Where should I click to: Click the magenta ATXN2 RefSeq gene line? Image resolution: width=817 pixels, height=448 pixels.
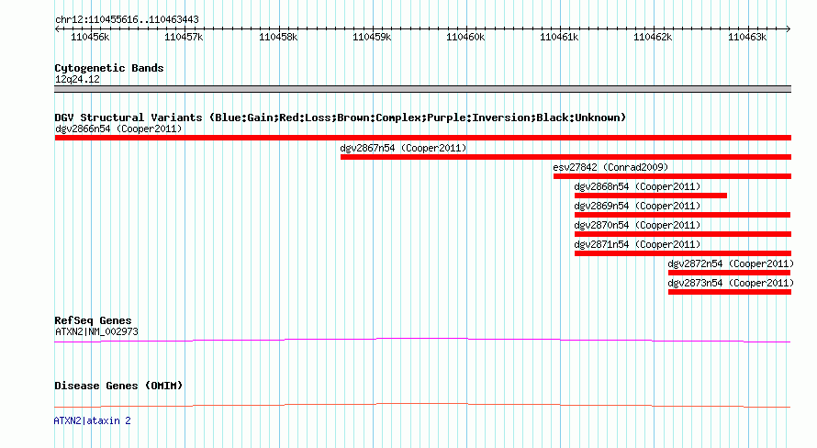(422, 340)
